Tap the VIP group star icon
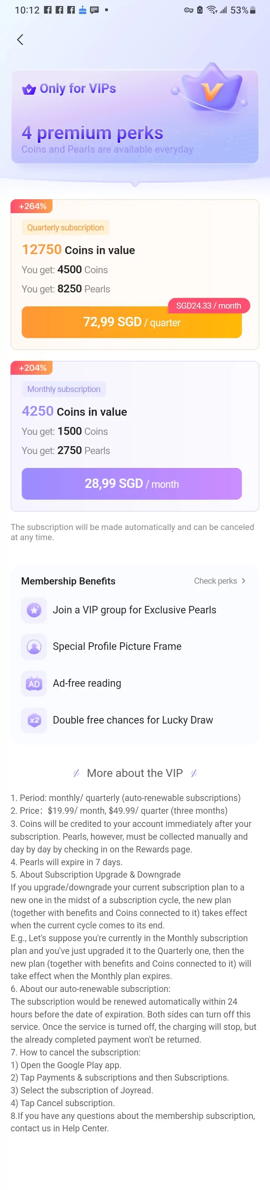The width and height of the screenshot is (270, 1190). (34, 610)
